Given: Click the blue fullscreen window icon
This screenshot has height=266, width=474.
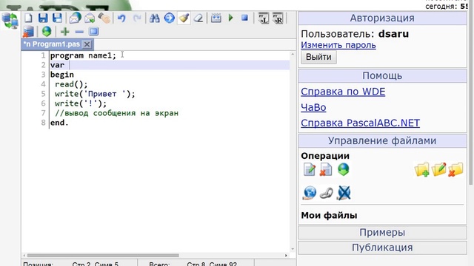Looking at the screenshot, I should pos(94,31).
